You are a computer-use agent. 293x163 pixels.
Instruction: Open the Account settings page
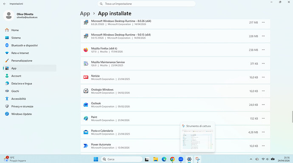[x=30, y=76]
